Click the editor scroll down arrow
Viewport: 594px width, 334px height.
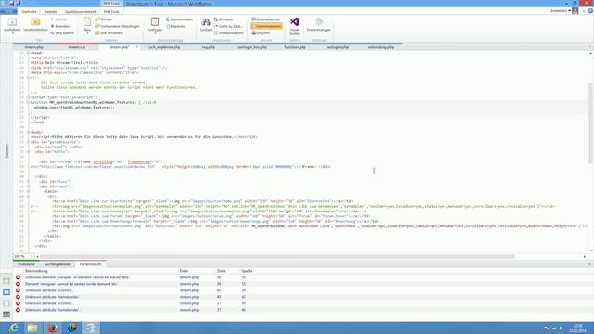click(x=590, y=250)
